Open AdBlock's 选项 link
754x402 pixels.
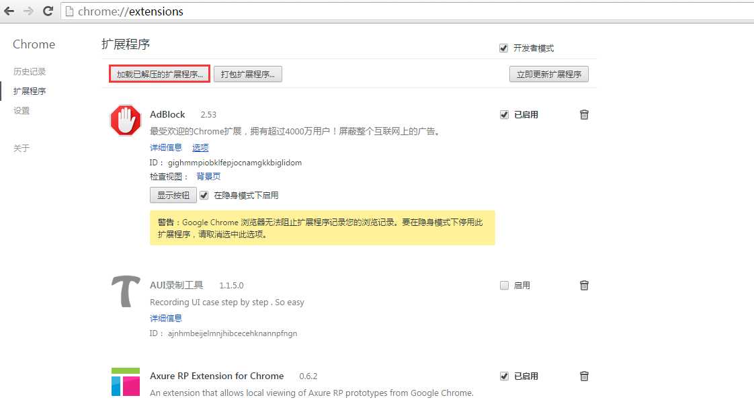200,147
